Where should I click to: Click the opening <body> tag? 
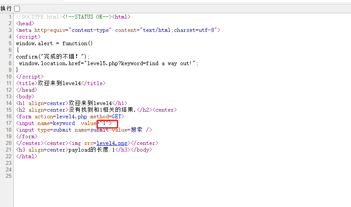25,97
